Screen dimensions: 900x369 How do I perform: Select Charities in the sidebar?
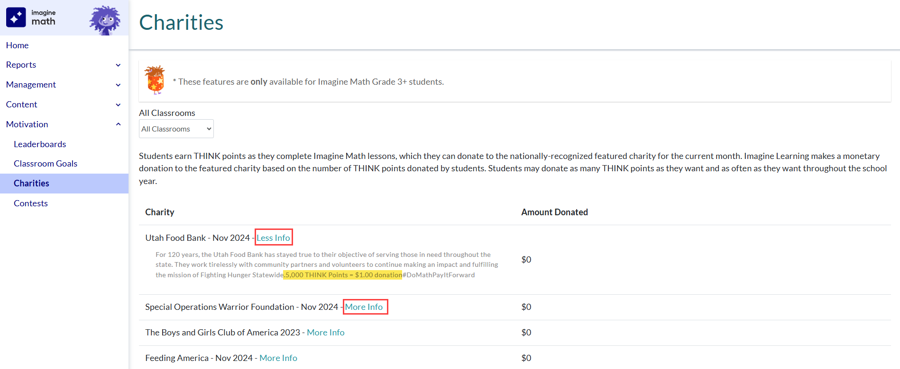64,184
